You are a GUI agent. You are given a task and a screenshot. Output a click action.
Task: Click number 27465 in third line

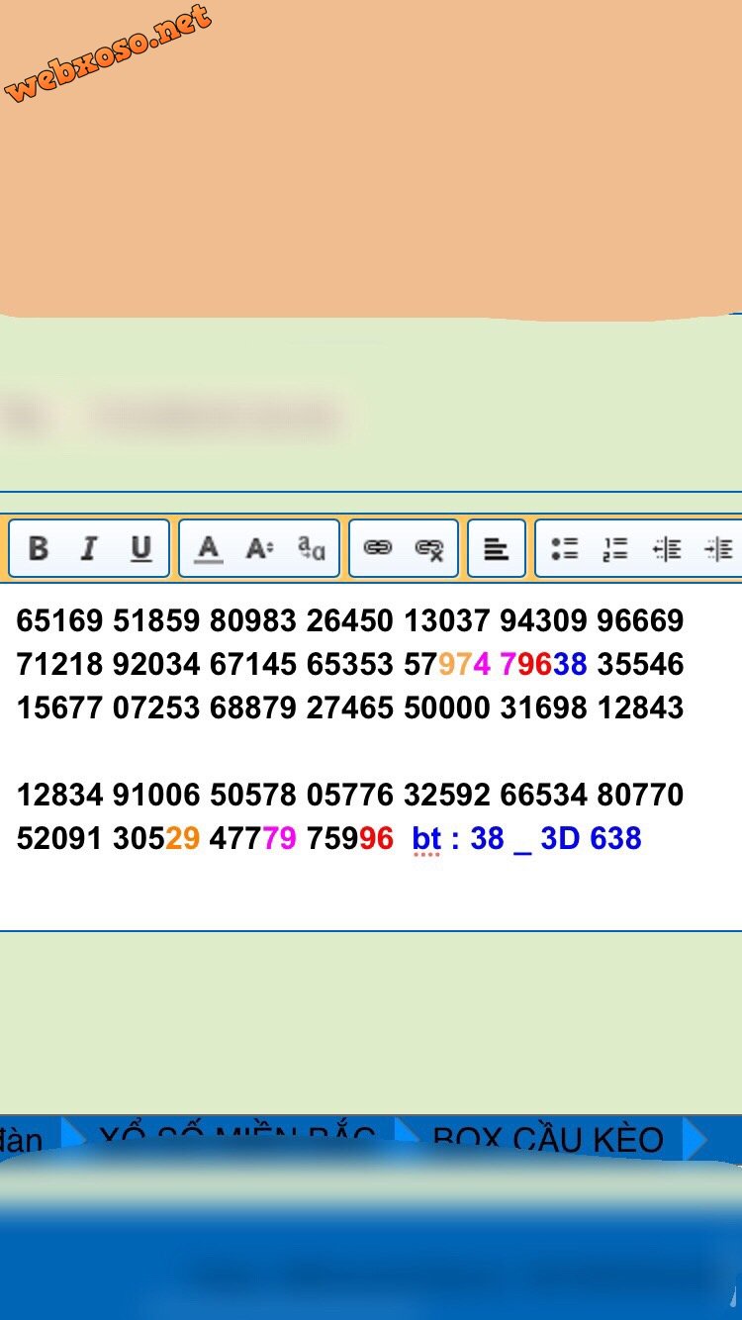tap(350, 707)
